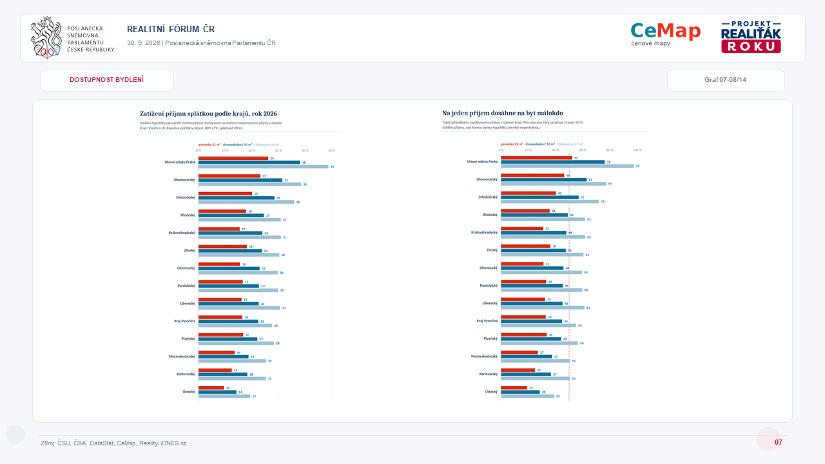The height and width of the screenshot is (464, 825).
Task: Click Středočeský light blue bar valued 36
Action: point(246,202)
